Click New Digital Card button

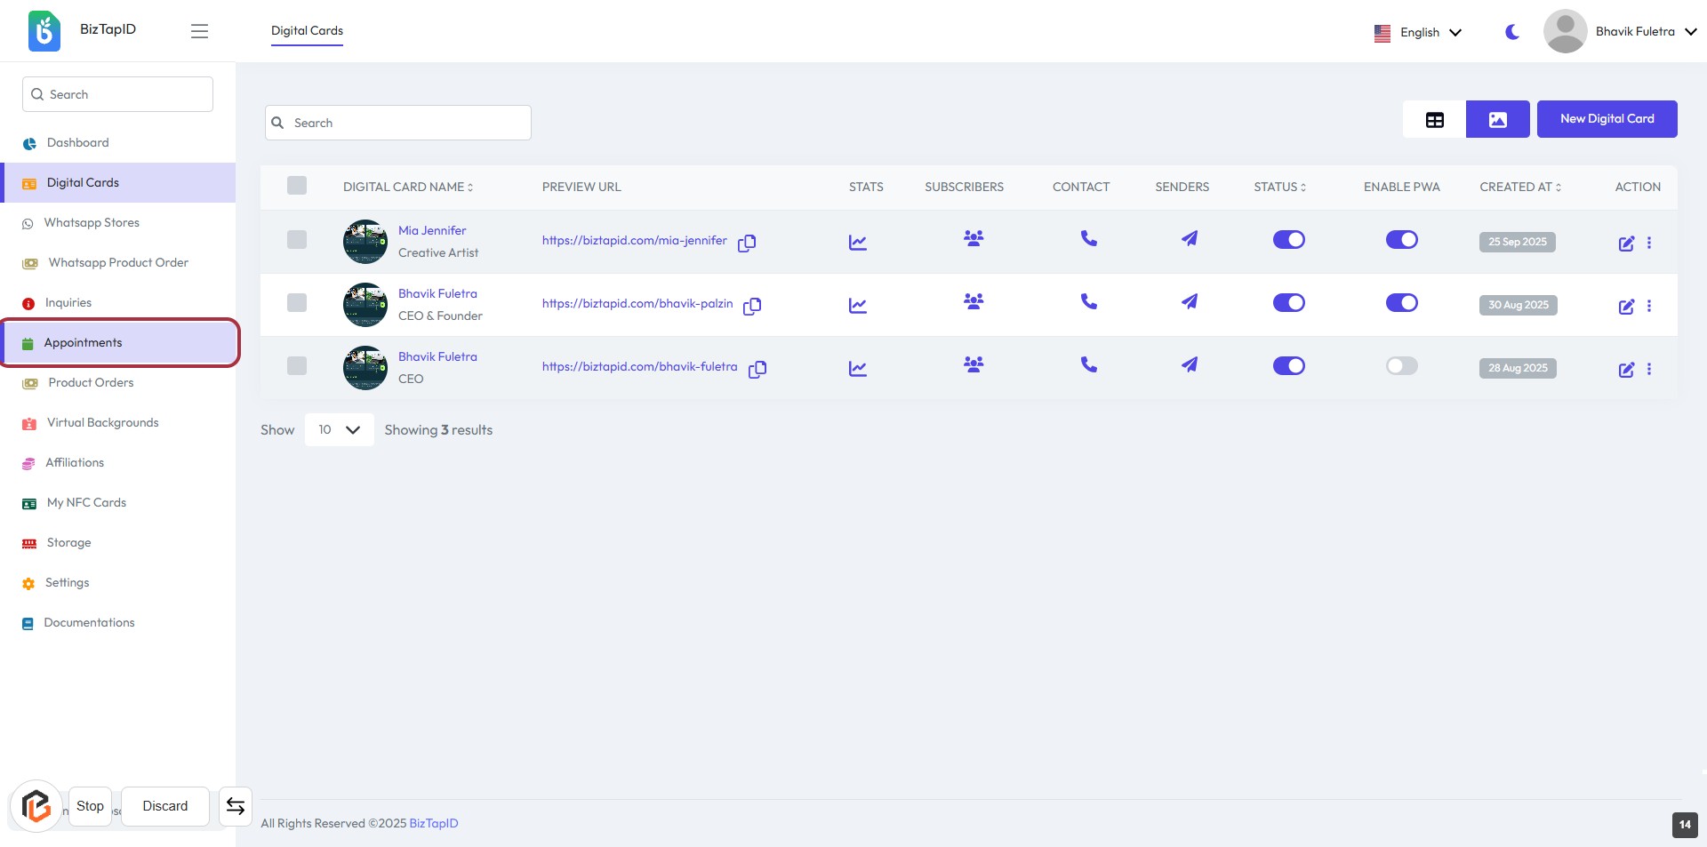point(1607,119)
